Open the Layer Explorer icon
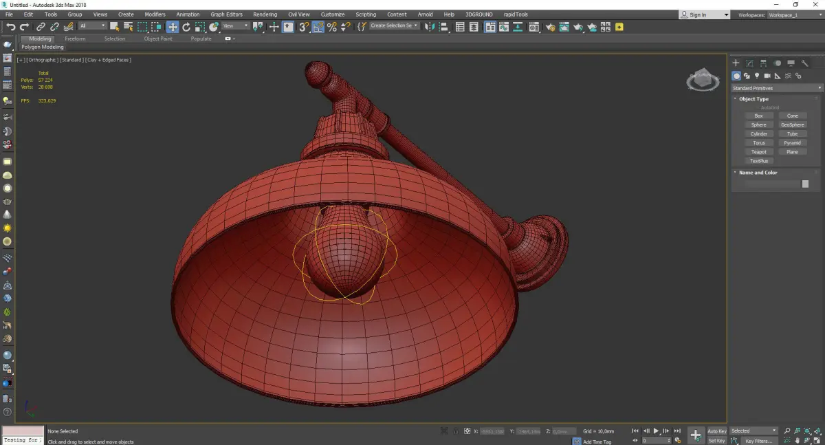The width and height of the screenshot is (825, 445). click(x=474, y=27)
